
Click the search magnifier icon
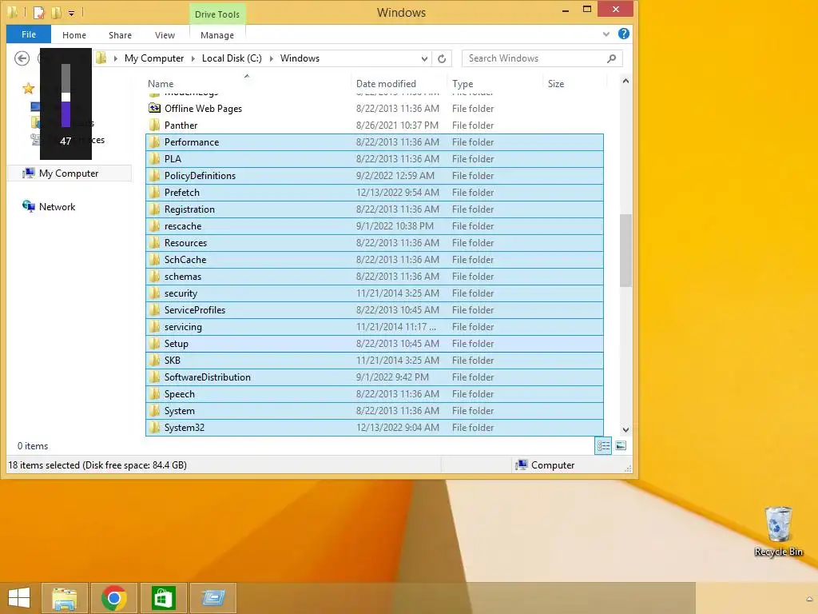coord(611,58)
